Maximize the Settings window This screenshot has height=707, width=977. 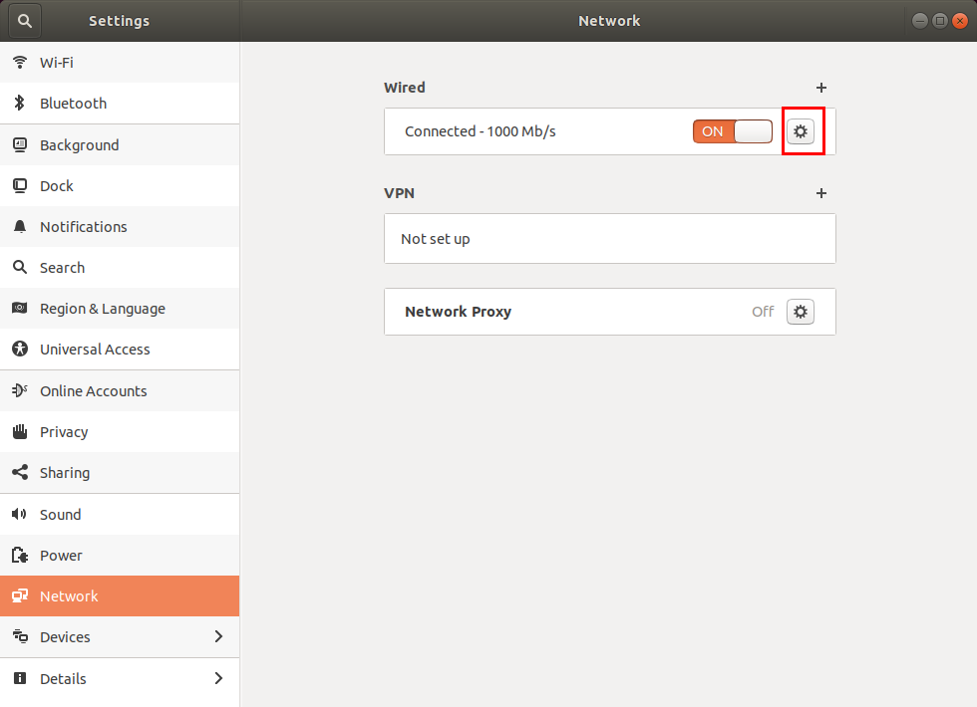point(939,21)
